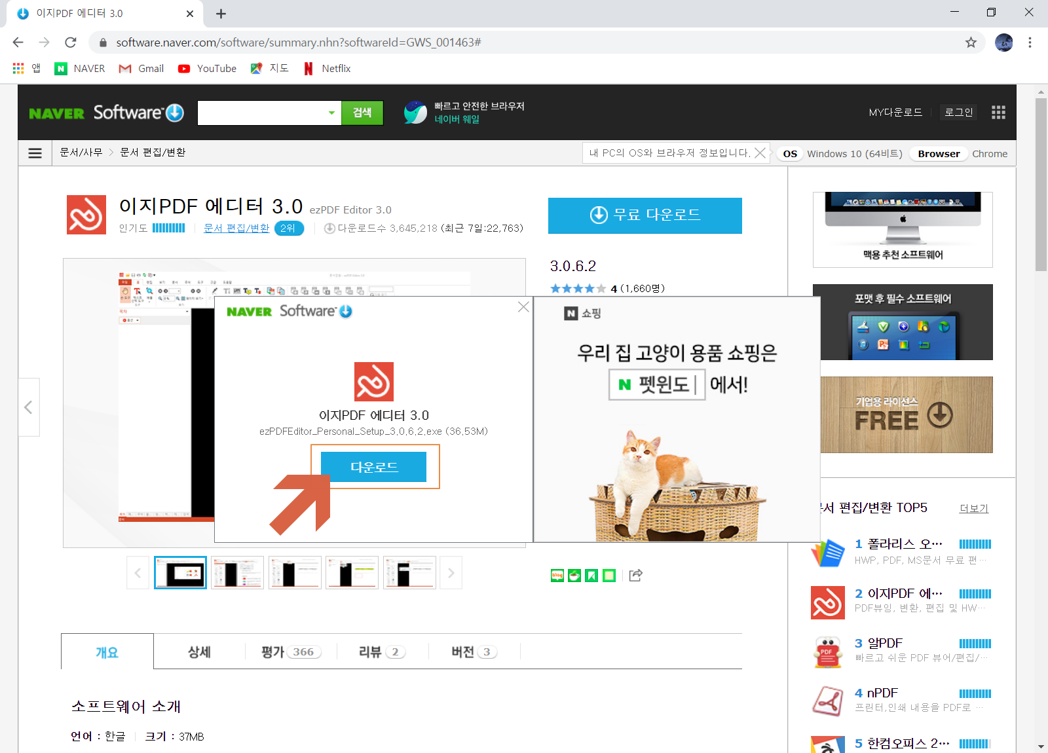Click the nPDF icon in TOP5
The image size is (1048, 753).
click(x=828, y=701)
